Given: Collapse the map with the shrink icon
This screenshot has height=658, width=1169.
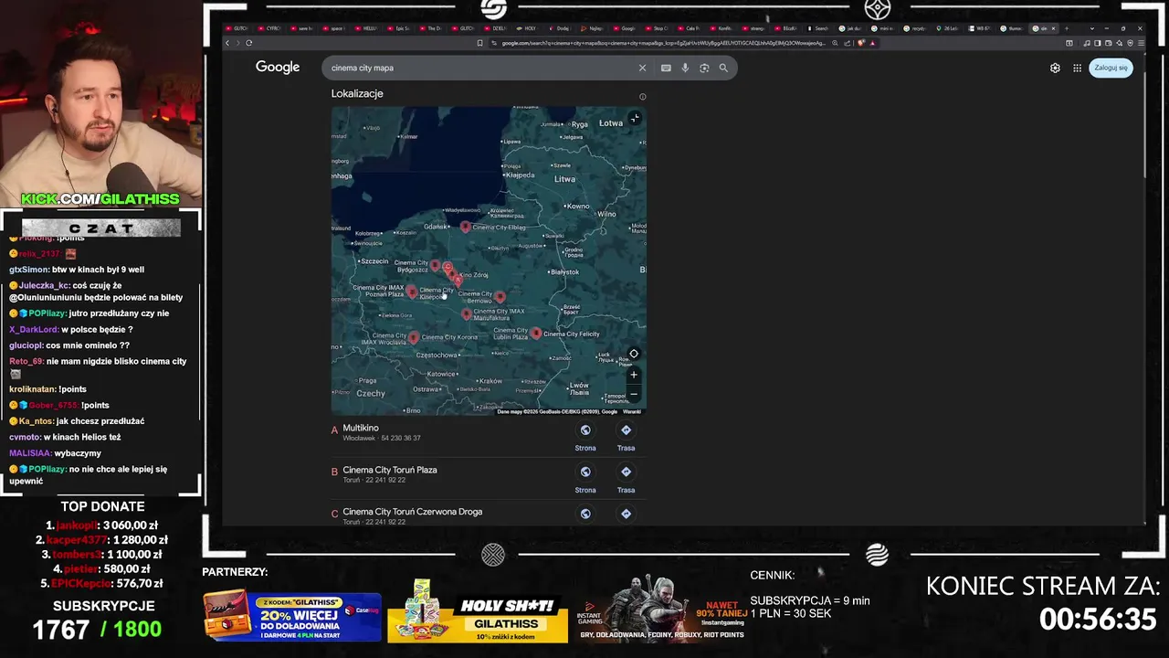Looking at the screenshot, I should coord(635,118).
